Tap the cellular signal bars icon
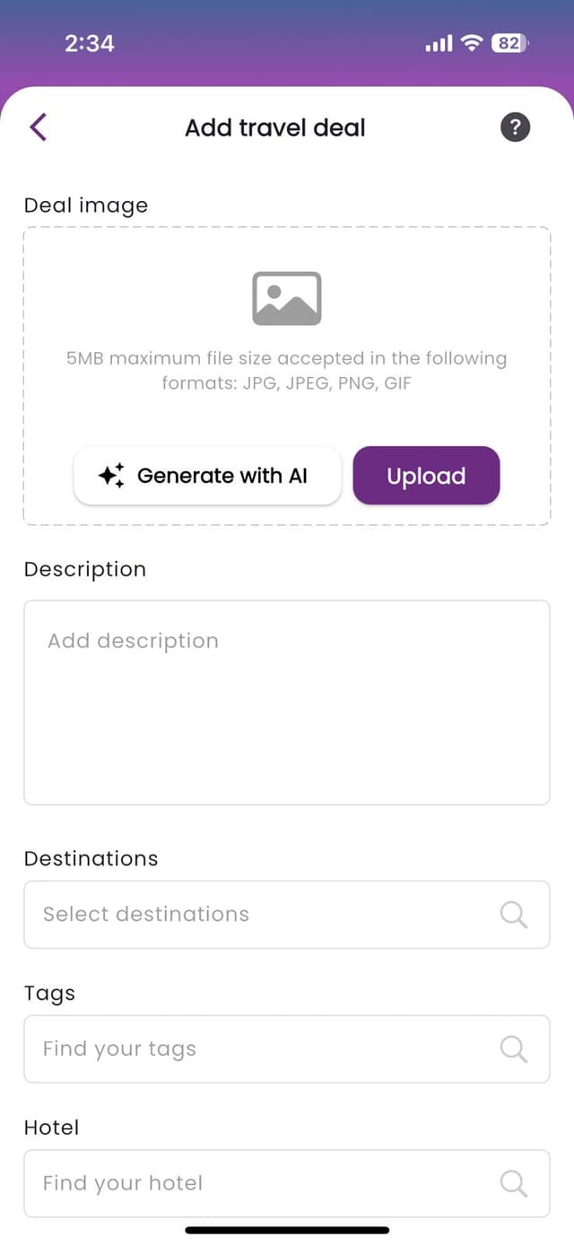Viewport: 574px width, 1246px height. click(x=439, y=42)
